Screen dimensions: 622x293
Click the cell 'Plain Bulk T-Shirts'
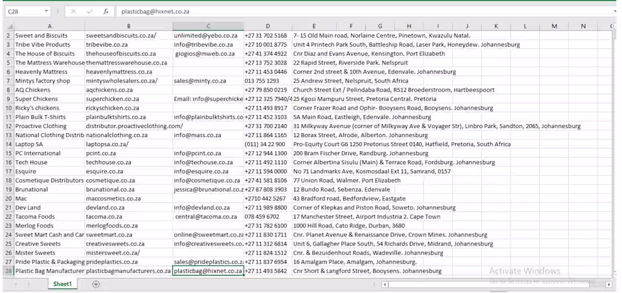[49, 117]
